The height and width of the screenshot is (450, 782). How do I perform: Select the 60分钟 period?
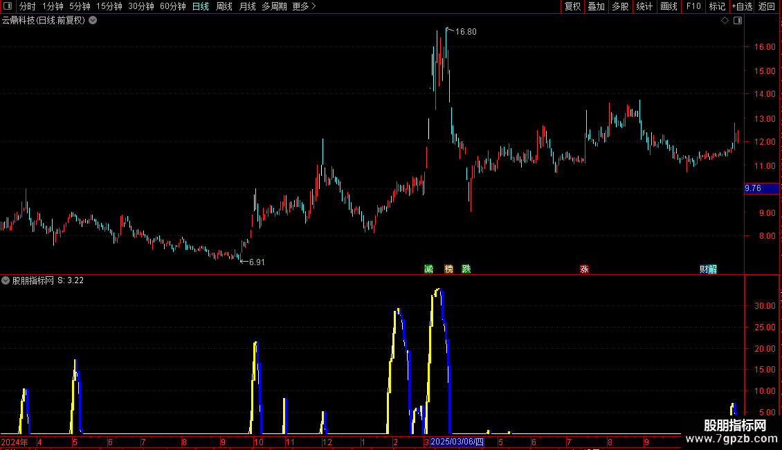(172, 6)
